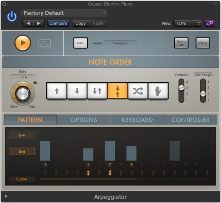Select the Outside-In note order button
Screen dimensions: 221x203
pos(117,91)
